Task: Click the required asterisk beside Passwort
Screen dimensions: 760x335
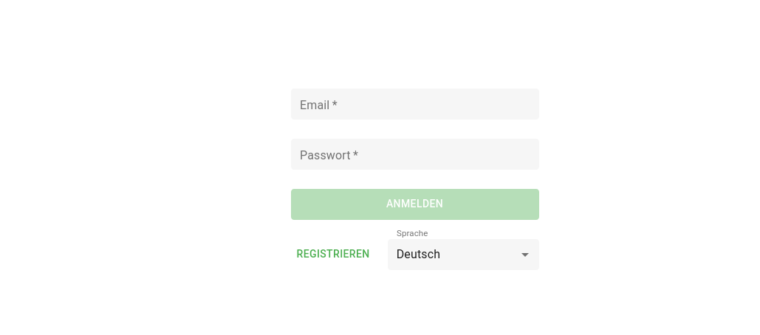Action: click(355, 155)
